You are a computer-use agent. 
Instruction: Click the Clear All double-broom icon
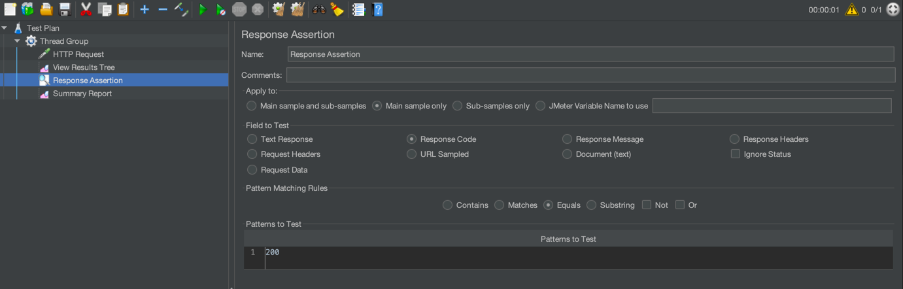pyautogui.click(x=298, y=9)
